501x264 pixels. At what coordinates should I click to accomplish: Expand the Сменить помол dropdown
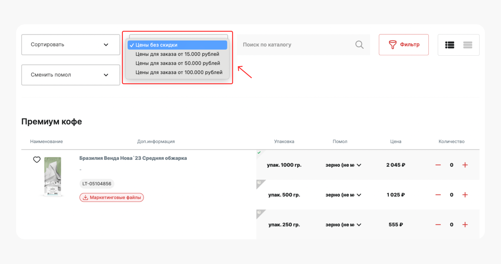tap(70, 75)
